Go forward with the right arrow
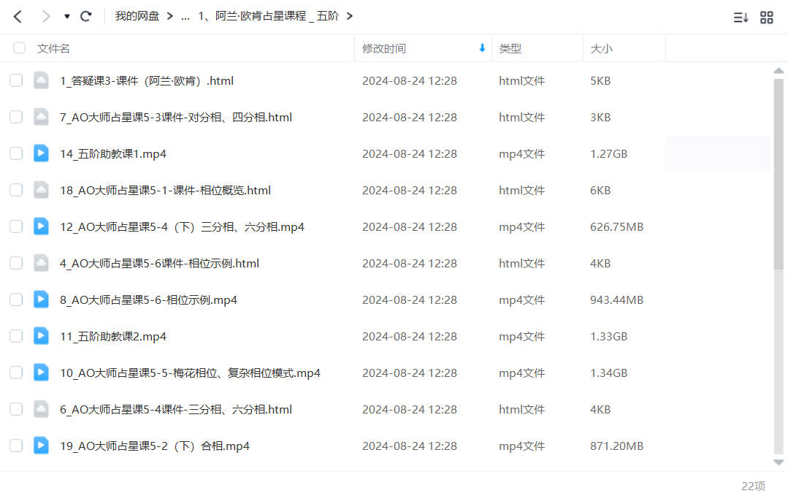The image size is (788, 496). [46, 17]
